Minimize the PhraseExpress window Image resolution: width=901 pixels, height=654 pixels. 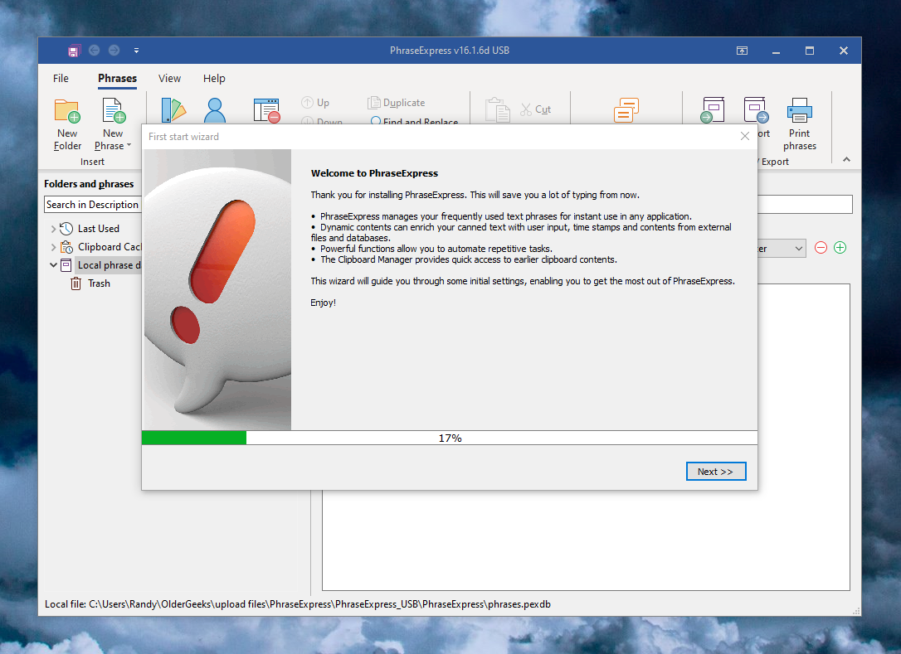(777, 51)
